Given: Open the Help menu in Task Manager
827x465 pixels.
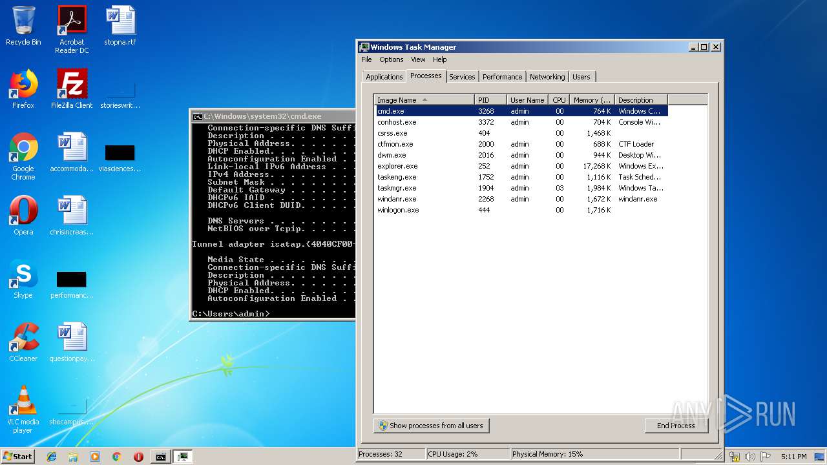Looking at the screenshot, I should 439,59.
